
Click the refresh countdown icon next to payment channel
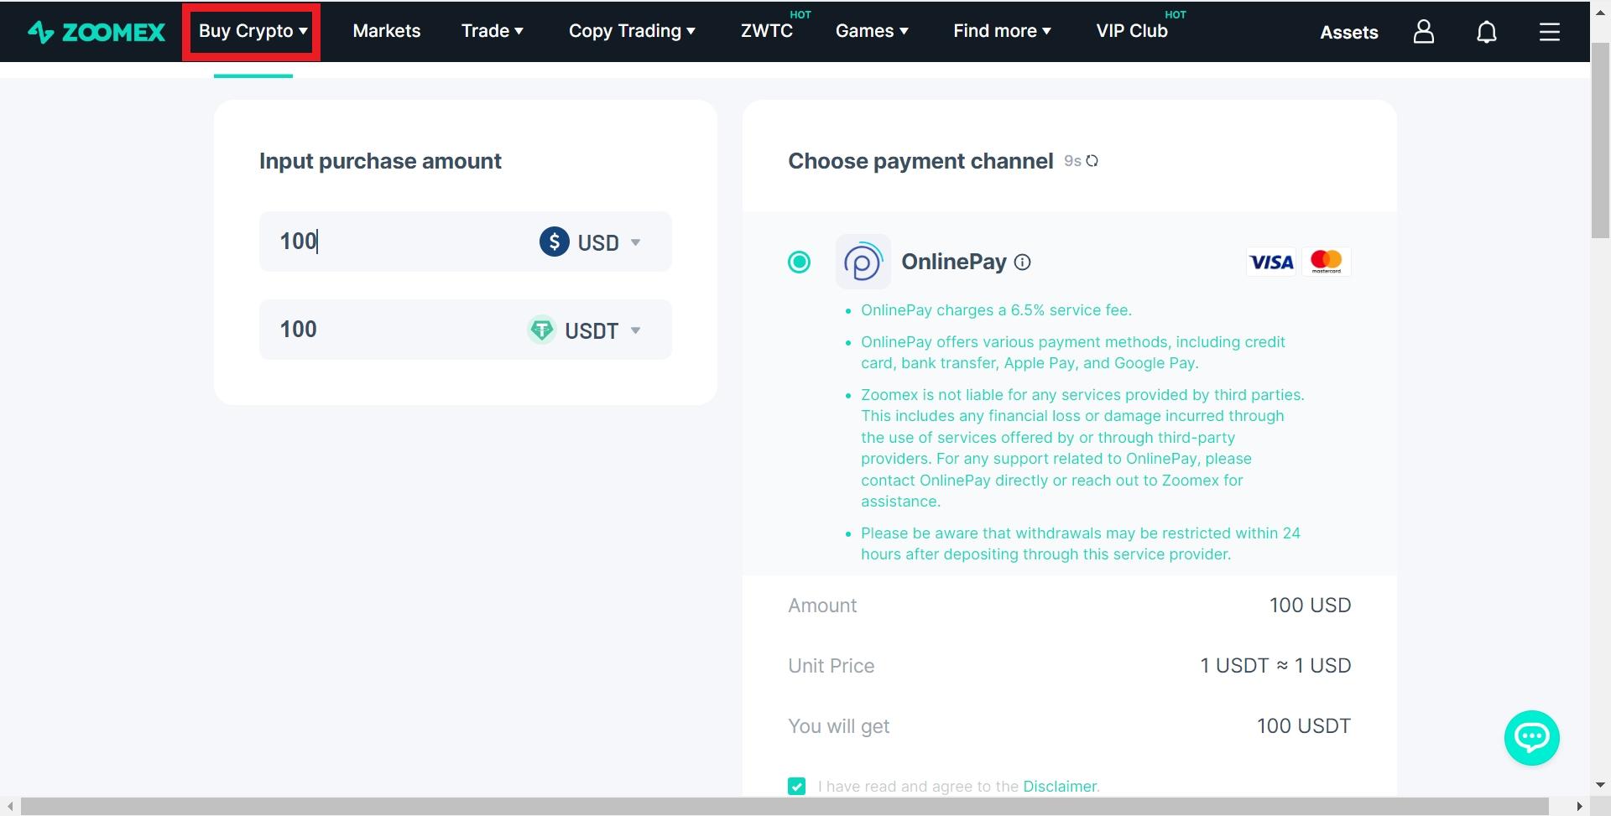click(x=1092, y=161)
